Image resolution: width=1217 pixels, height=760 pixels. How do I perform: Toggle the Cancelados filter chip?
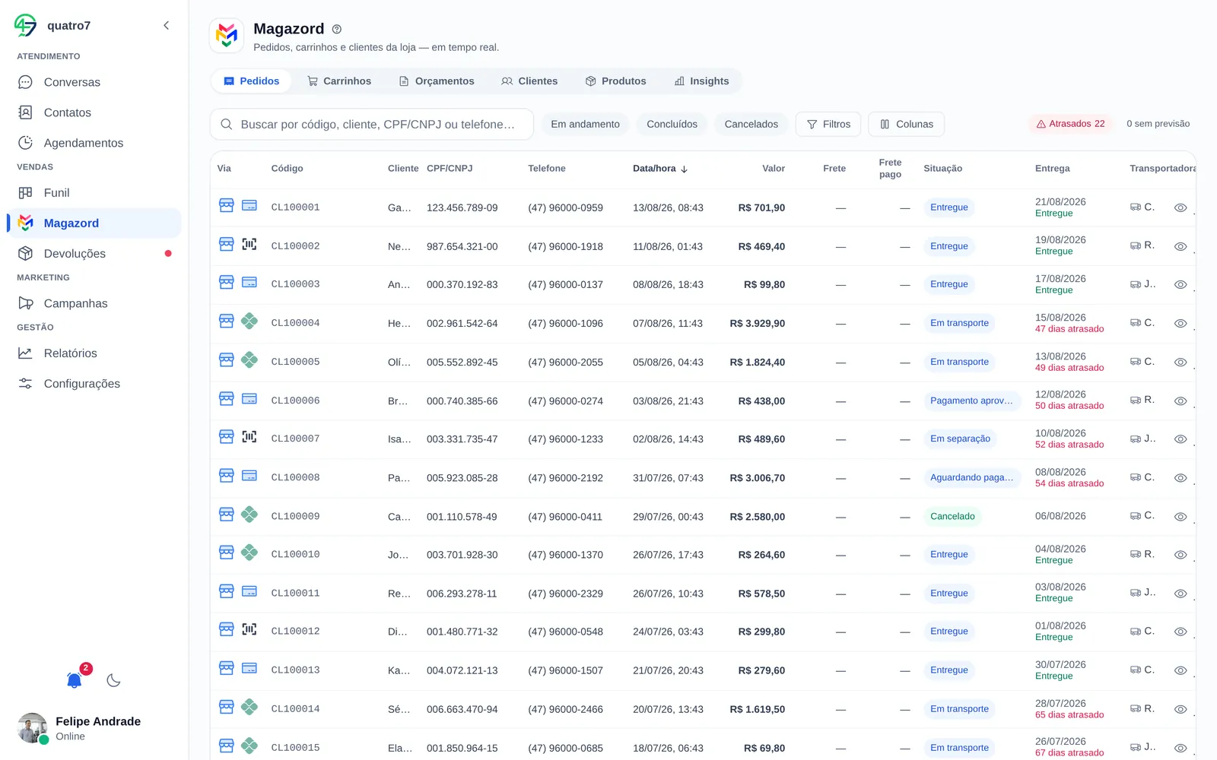[751, 125]
